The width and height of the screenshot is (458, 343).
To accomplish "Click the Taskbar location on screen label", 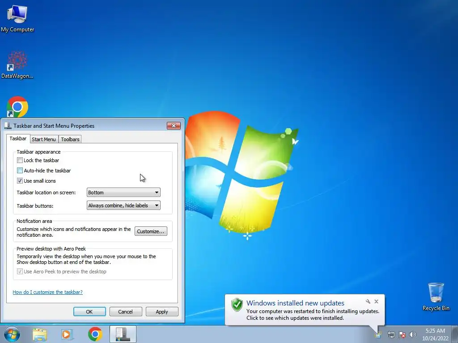I will point(46,192).
